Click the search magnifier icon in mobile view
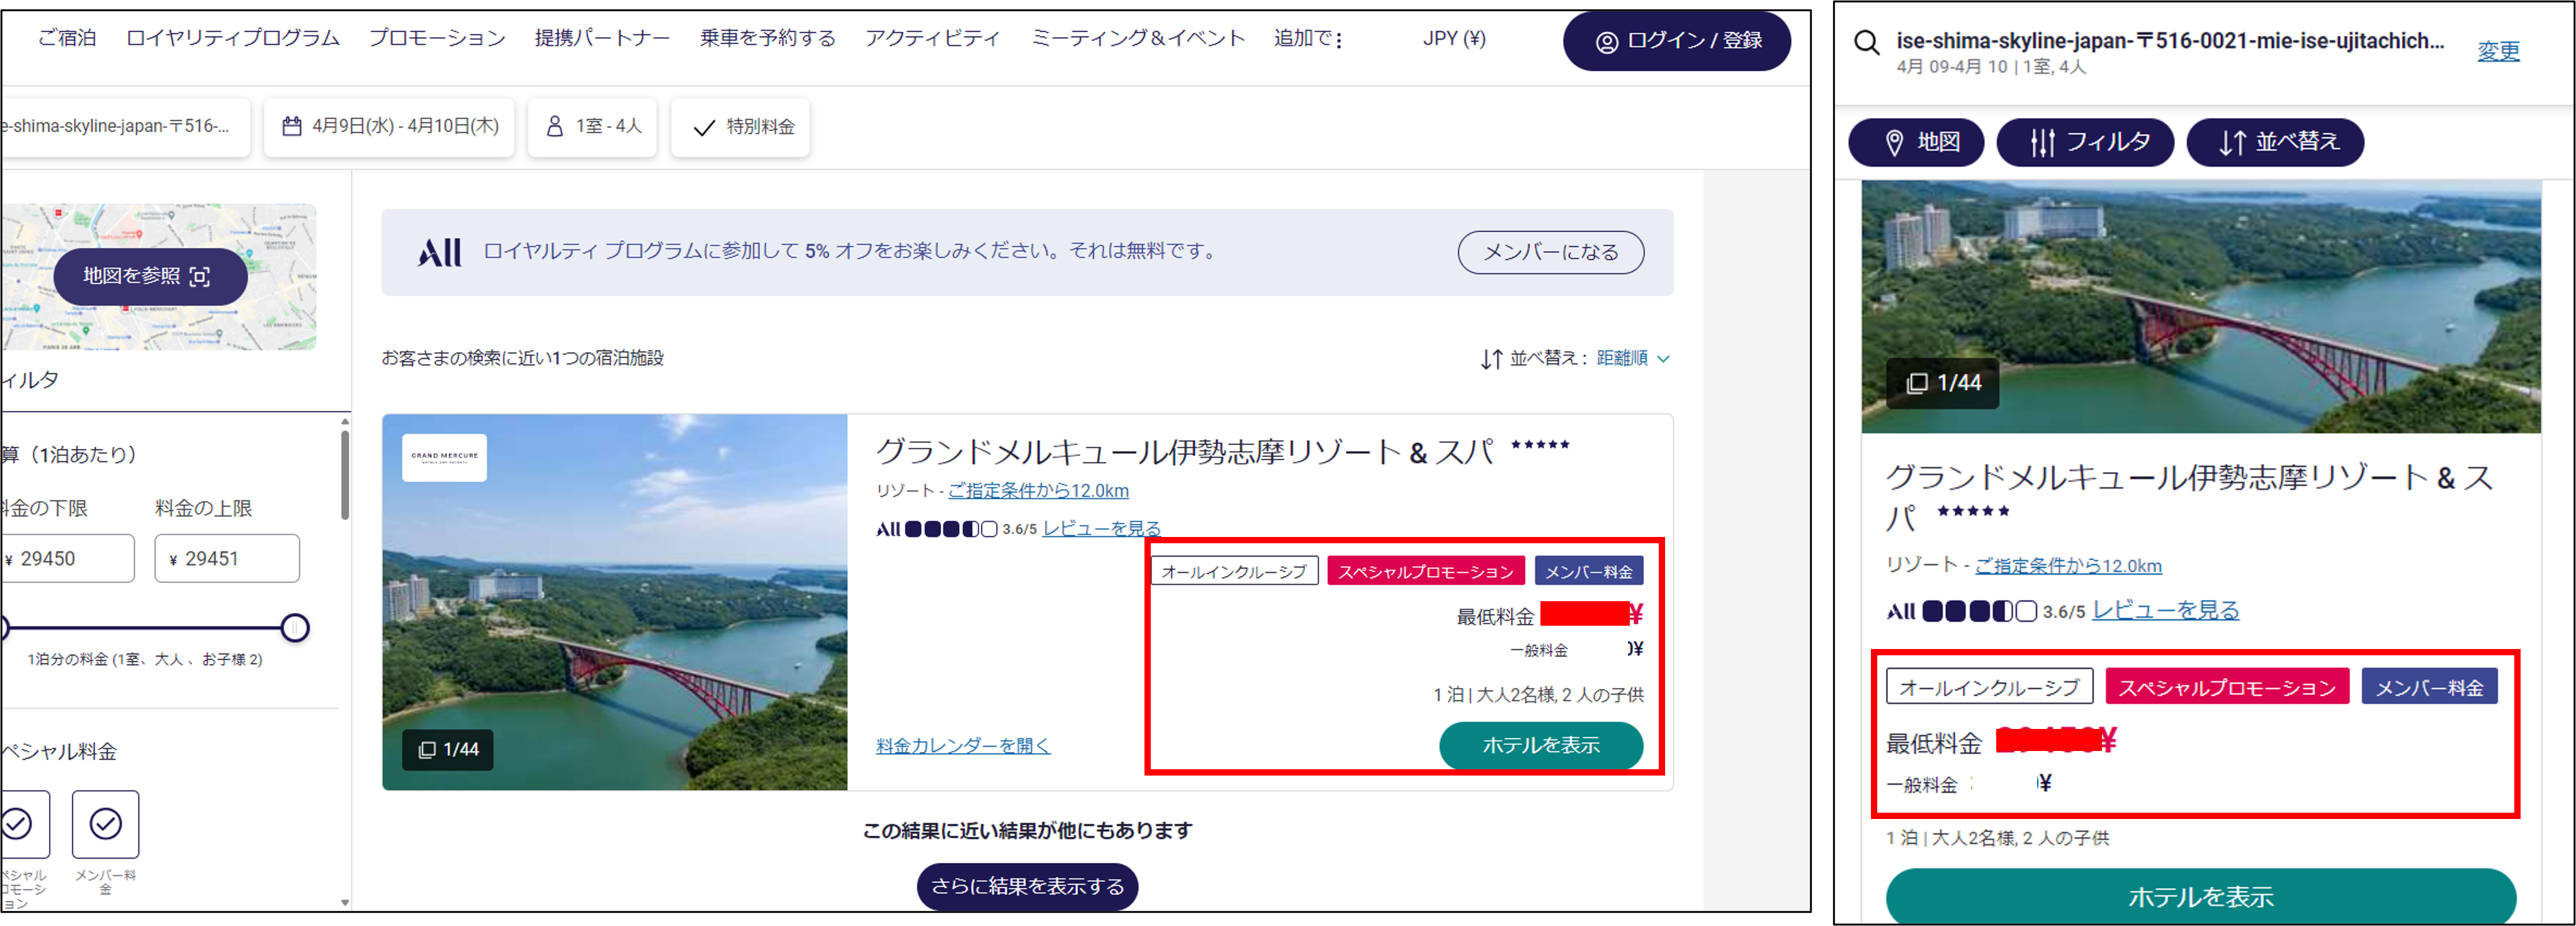This screenshot has height=926, width=2576. tap(1866, 43)
